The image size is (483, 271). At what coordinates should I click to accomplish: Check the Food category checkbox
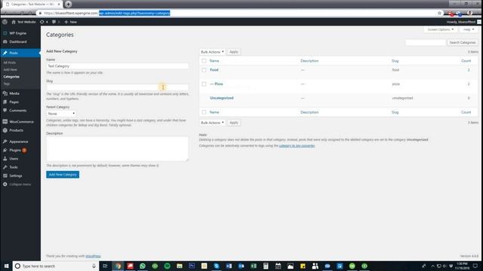[204, 70]
